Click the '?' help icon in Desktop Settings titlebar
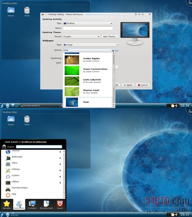Viewport: 192px width, 217px height. pyautogui.click(x=136, y=14)
